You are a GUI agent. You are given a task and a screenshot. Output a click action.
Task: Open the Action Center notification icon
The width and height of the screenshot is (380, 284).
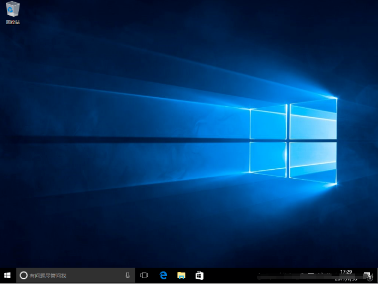point(368,276)
